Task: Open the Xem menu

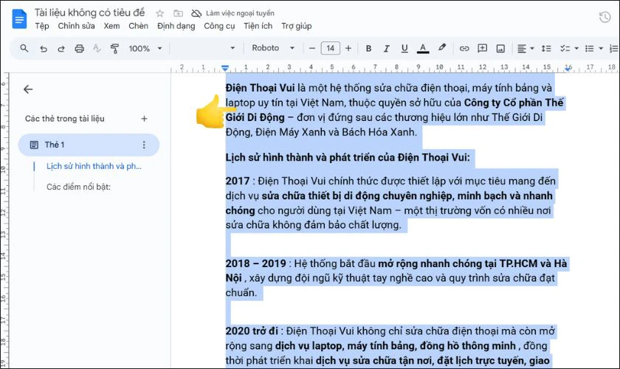Action: (x=111, y=26)
